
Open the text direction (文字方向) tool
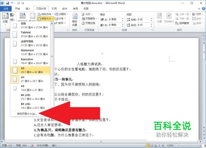(23, 16)
